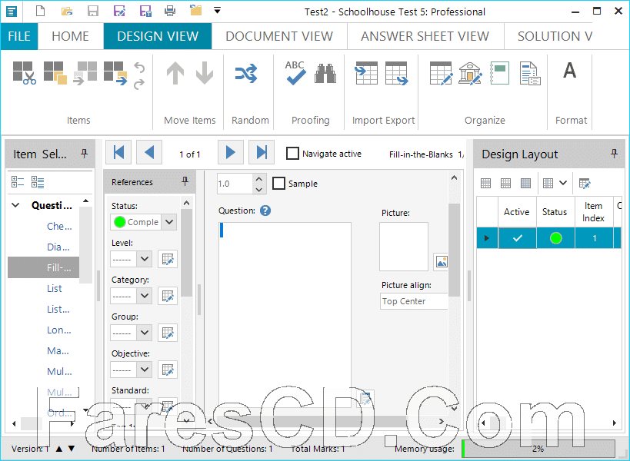Viewport: 630px width, 461px height.
Task: Click the Question help icon
Action: [265, 211]
